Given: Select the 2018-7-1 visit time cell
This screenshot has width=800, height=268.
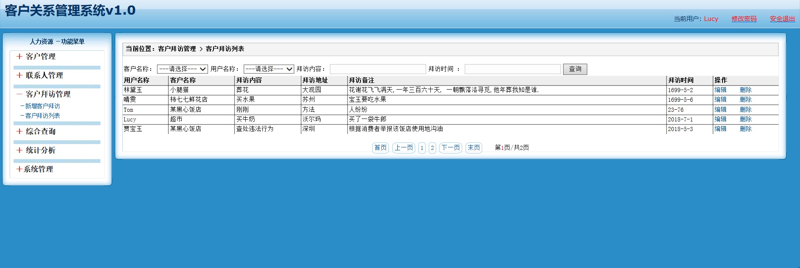Looking at the screenshot, I should pos(680,119).
